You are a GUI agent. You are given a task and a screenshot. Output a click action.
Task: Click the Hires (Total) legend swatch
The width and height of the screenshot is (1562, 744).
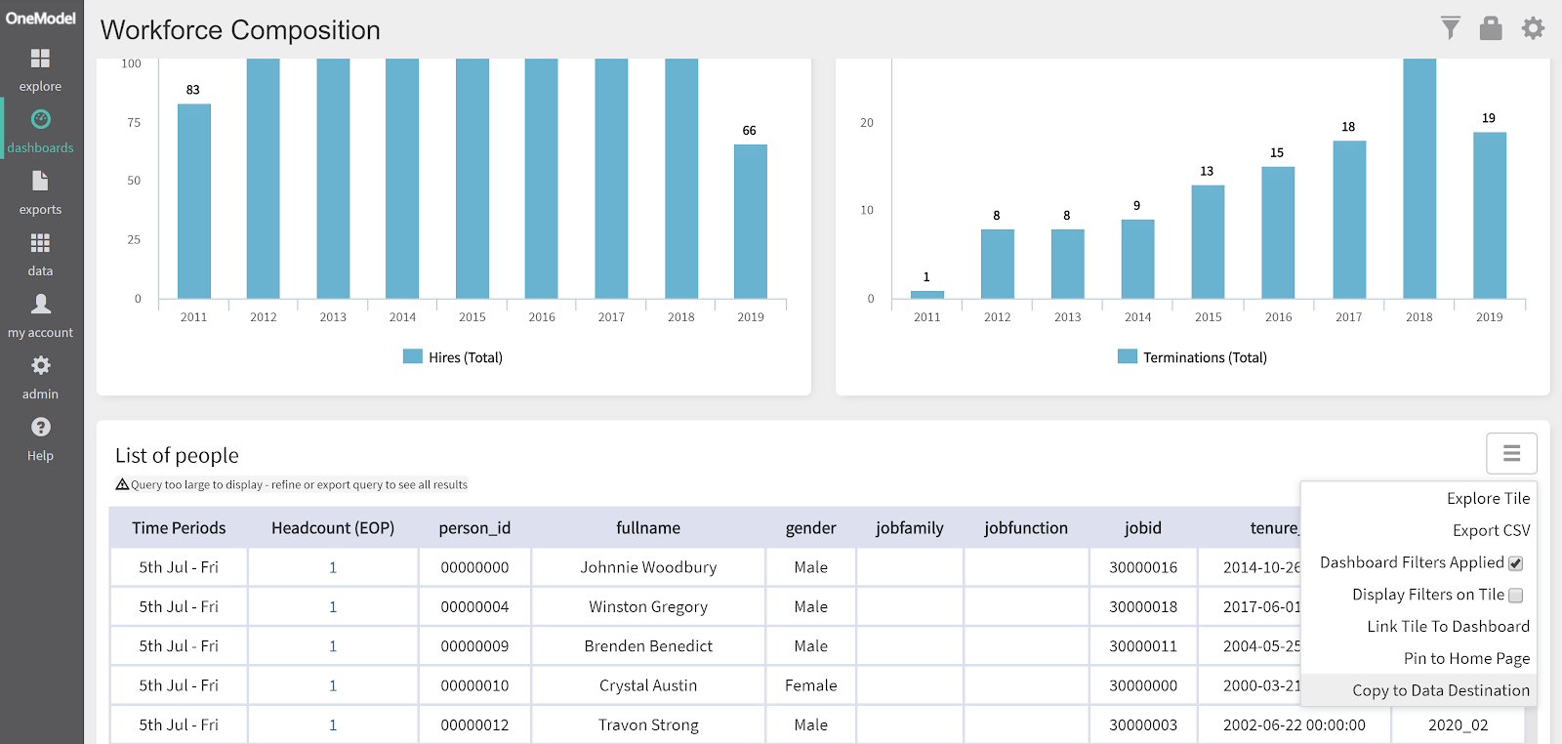pos(413,357)
